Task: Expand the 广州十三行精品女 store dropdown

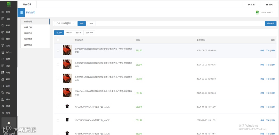Action: pos(65,23)
